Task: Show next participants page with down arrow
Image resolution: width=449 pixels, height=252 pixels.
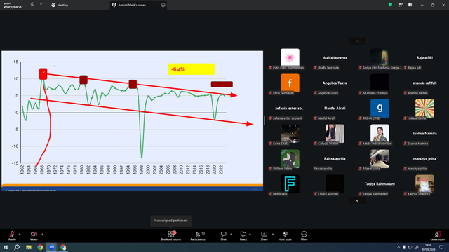Action: click(357, 201)
